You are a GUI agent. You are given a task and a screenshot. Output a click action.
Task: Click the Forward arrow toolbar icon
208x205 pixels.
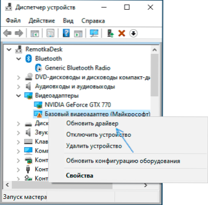pyautogui.click(x=19, y=33)
